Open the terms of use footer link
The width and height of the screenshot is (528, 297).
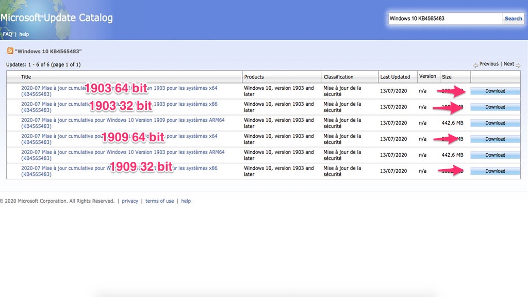click(160, 201)
